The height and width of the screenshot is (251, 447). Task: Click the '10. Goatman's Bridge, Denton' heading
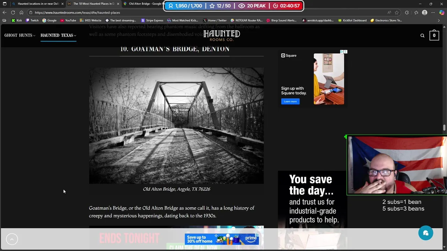point(175,49)
